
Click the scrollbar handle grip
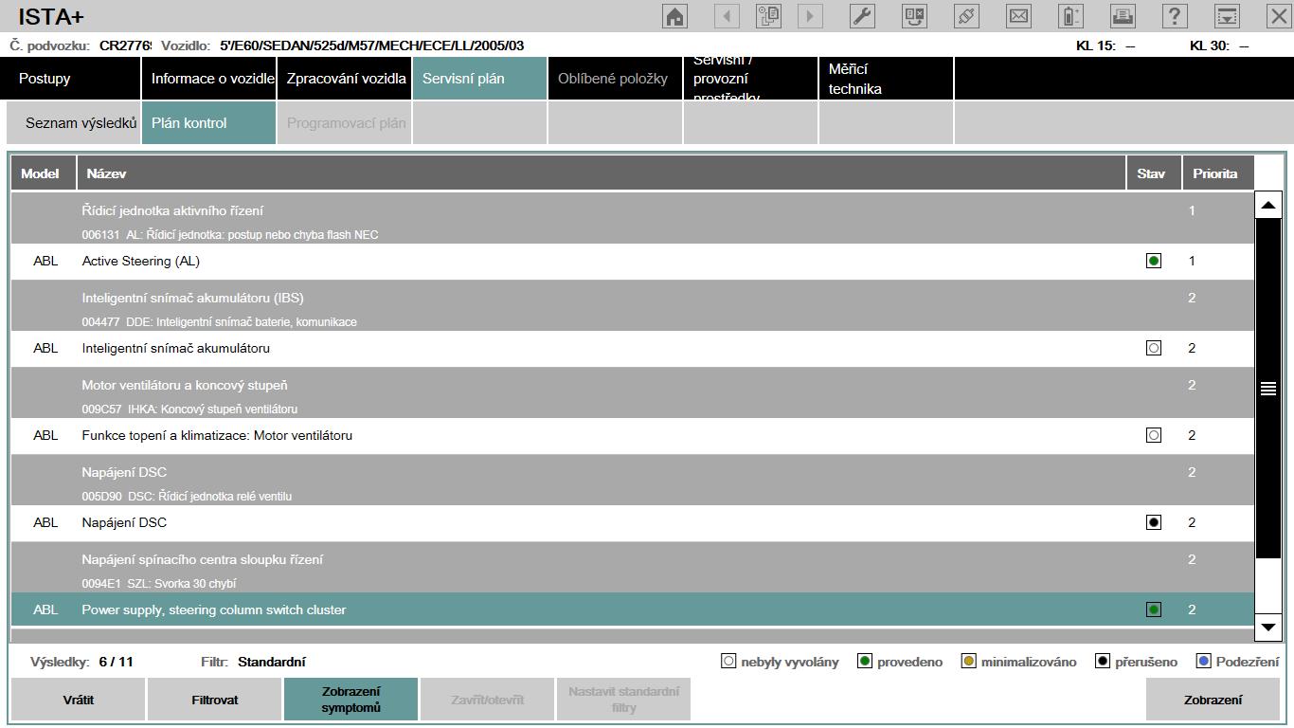point(1267,389)
